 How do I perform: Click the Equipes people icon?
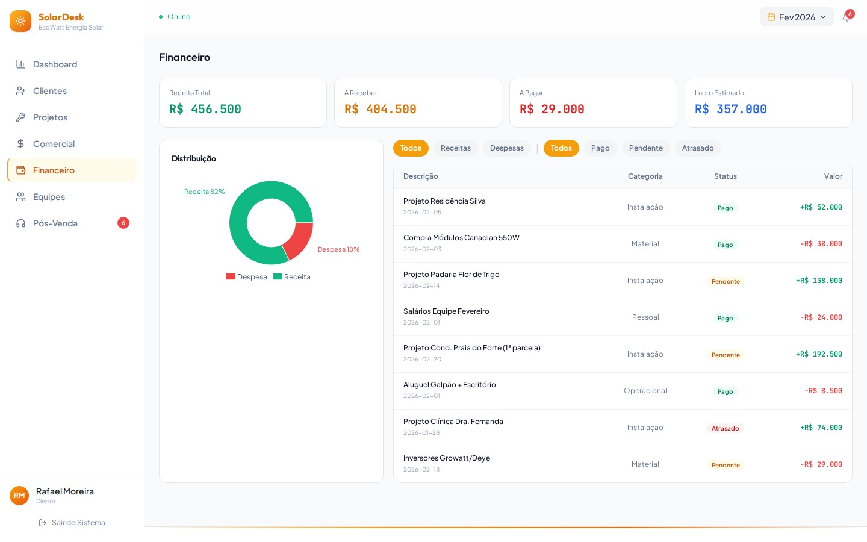tap(20, 197)
